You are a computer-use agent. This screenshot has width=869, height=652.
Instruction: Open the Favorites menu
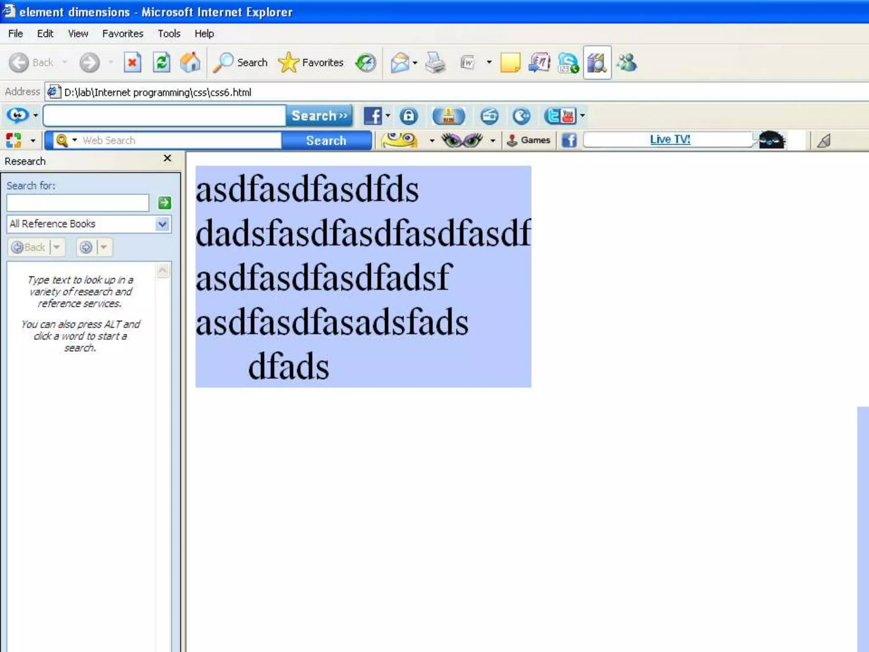123,34
